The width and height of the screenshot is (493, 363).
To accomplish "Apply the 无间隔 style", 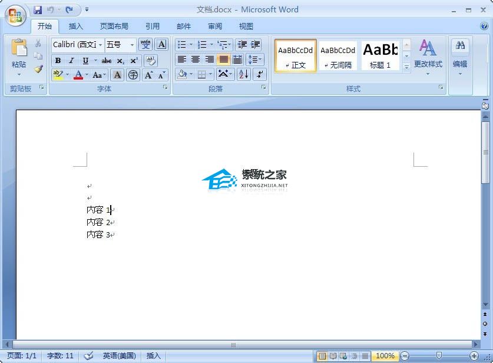I will click(338, 56).
